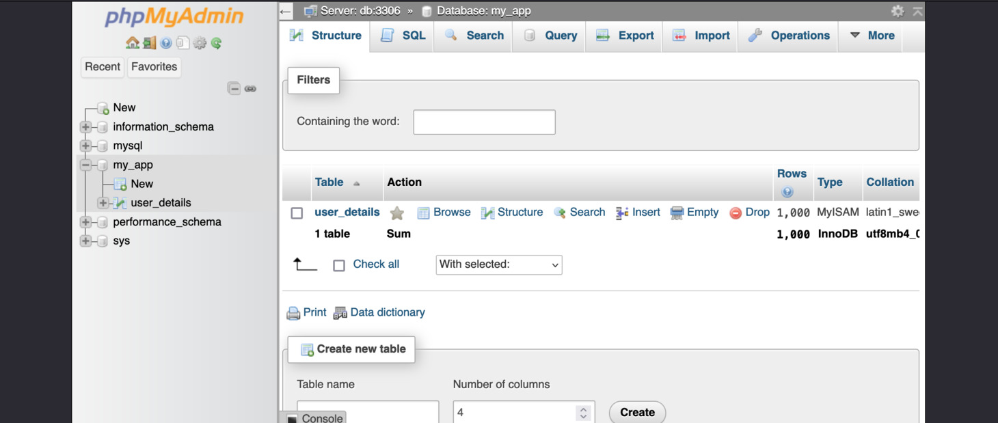998x423 pixels.
Task: Click the Structure link in user_details row
Action: [520, 213]
